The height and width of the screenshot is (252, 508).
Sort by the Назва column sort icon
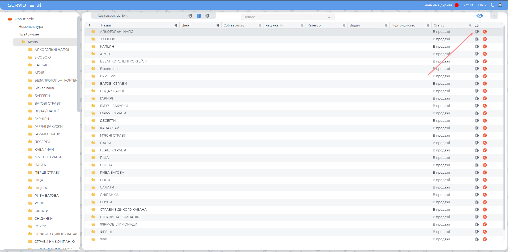pyautogui.click(x=176, y=25)
